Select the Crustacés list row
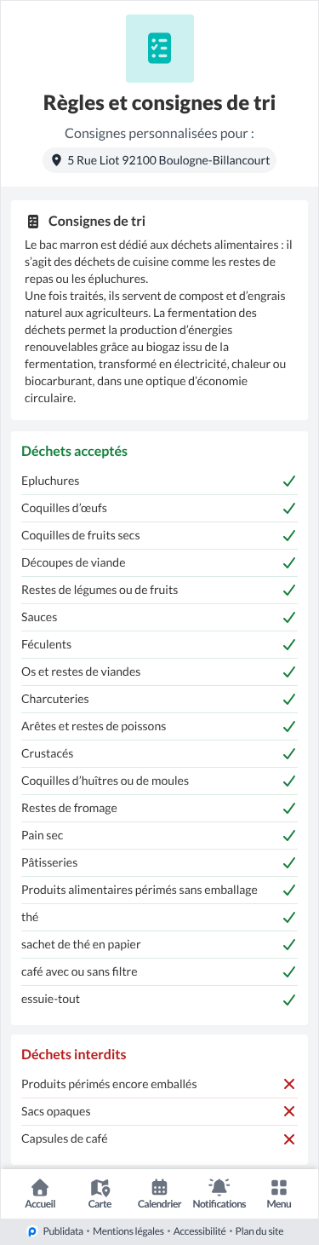Screen dimensions: 319x1245 (159, 753)
